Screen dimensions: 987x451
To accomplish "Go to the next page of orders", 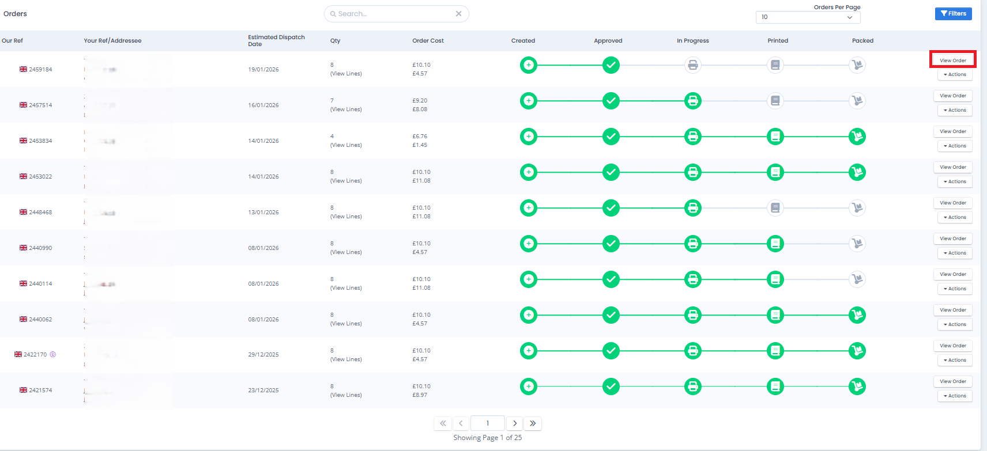I will [514, 423].
